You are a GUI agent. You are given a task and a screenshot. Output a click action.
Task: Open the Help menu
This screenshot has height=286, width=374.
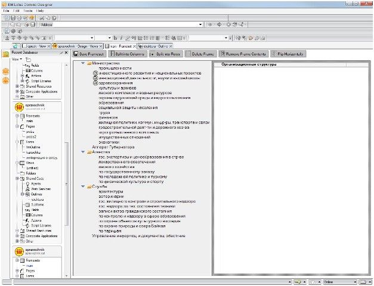tap(40, 11)
